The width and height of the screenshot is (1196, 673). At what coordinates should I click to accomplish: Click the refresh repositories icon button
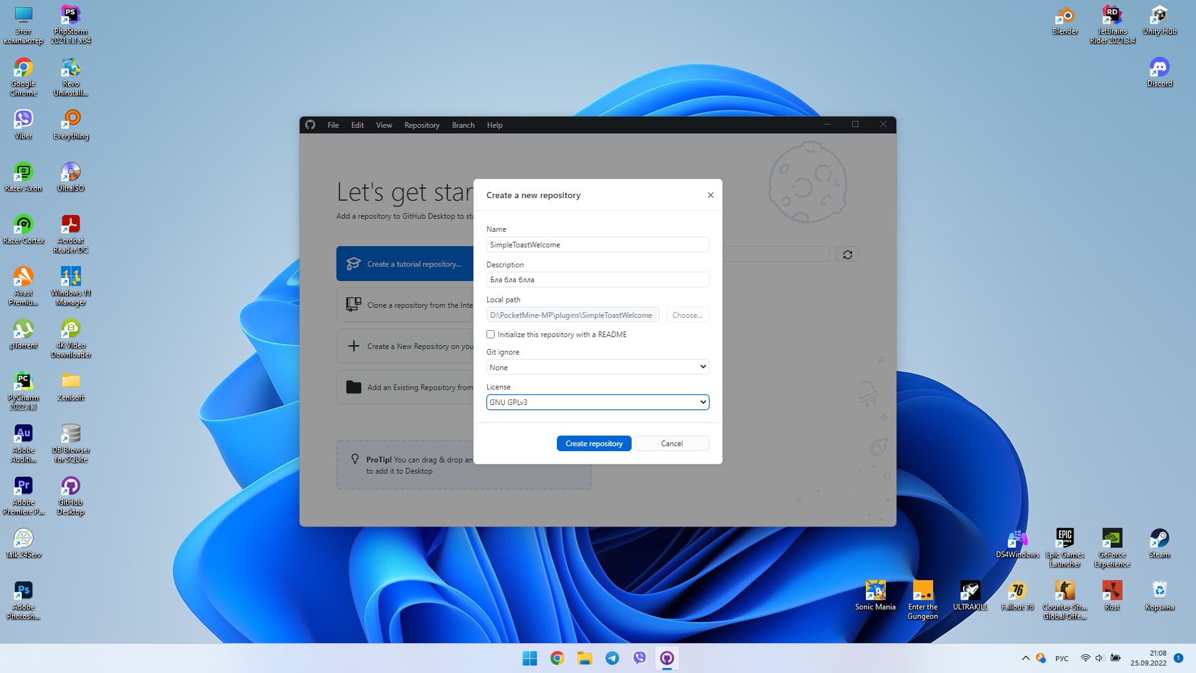pyautogui.click(x=847, y=255)
